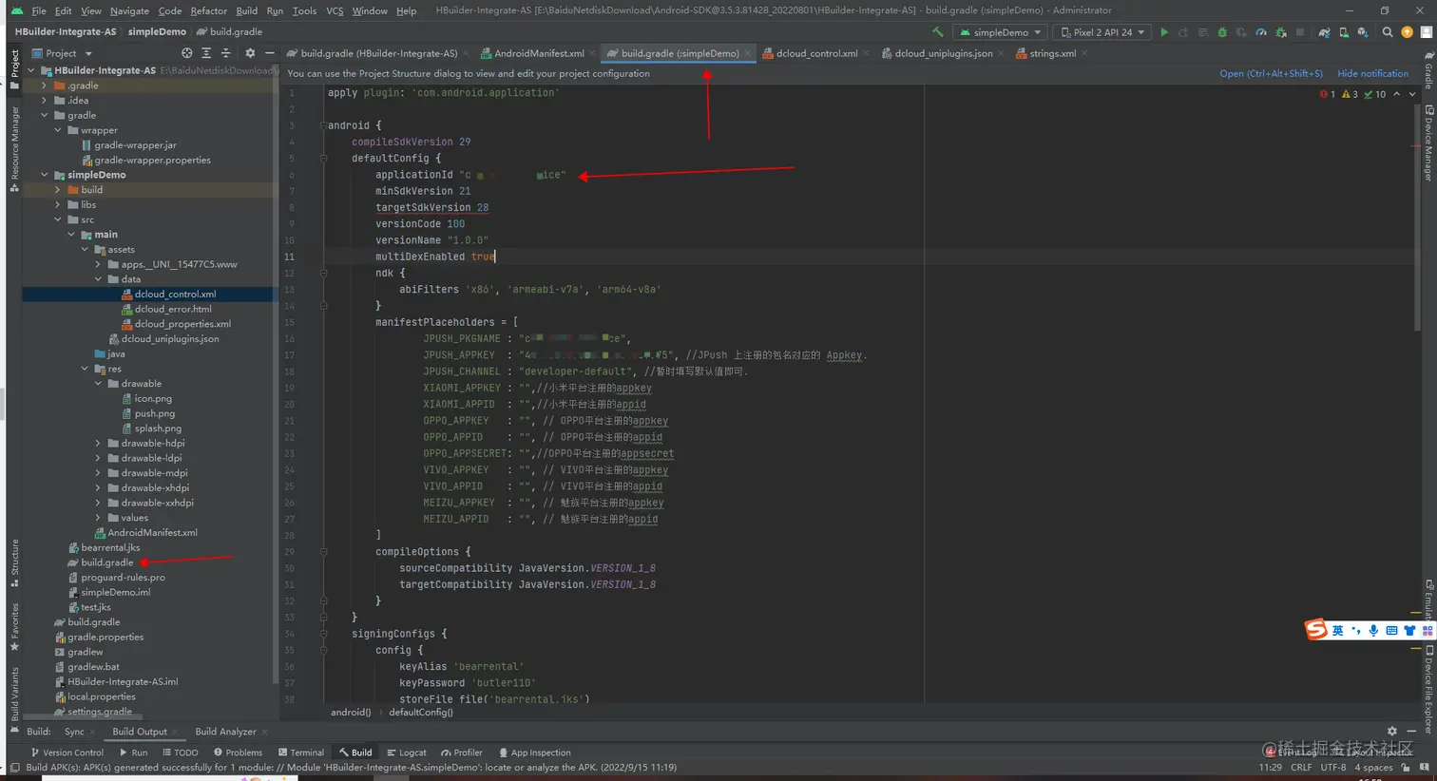This screenshot has height=781, width=1437.
Task: Open Project panel gear options
Action: pyautogui.click(x=250, y=53)
